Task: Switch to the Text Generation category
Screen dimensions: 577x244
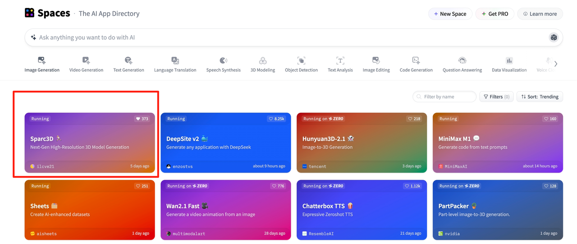Action: (x=128, y=64)
